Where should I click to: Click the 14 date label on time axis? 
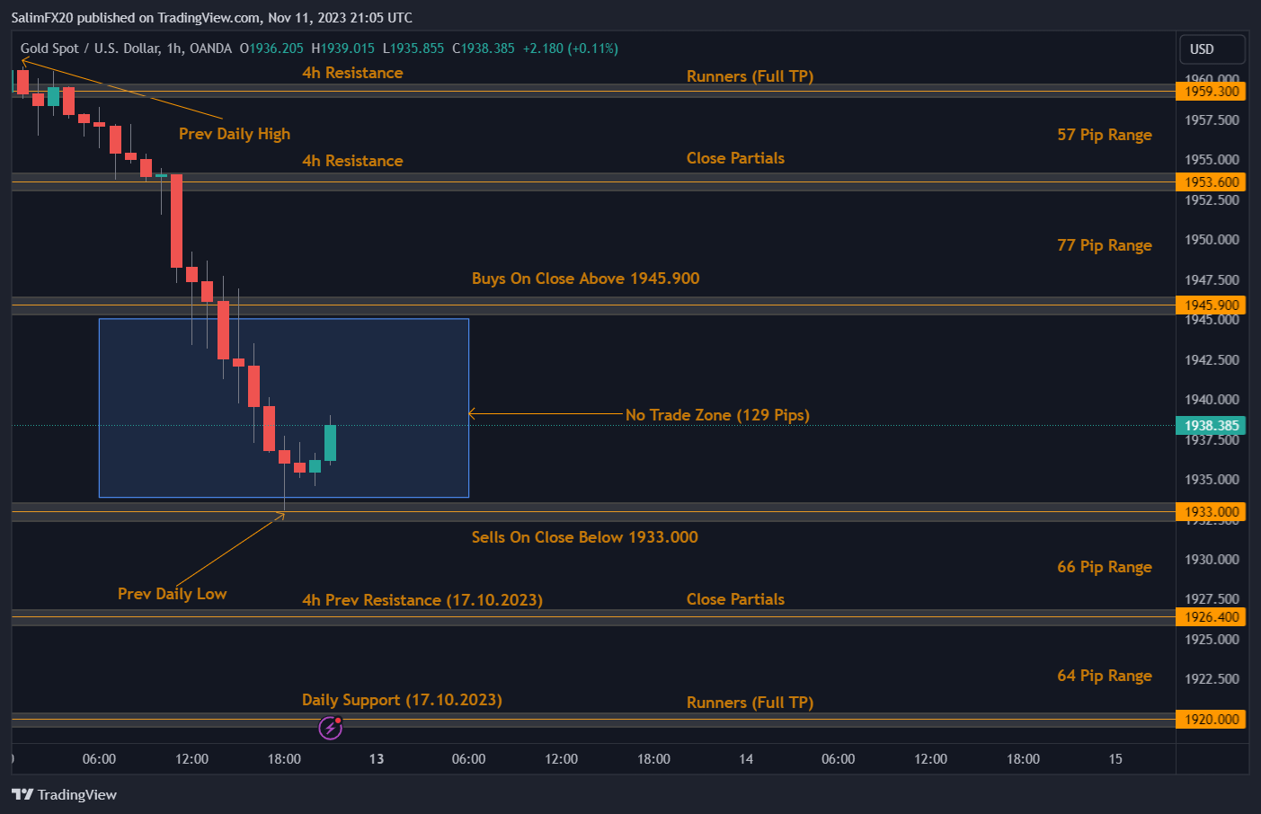(746, 759)
